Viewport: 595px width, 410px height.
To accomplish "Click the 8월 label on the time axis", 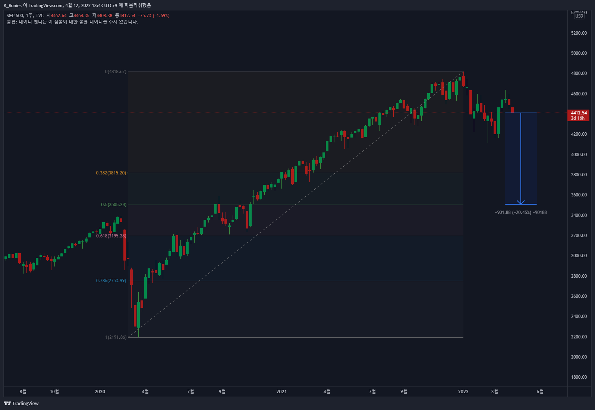I will click(x=23, y=392).
